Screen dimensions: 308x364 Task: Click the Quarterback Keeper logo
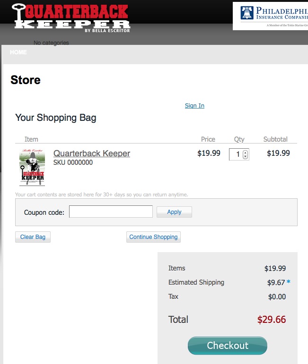click(x=71, y=18)
